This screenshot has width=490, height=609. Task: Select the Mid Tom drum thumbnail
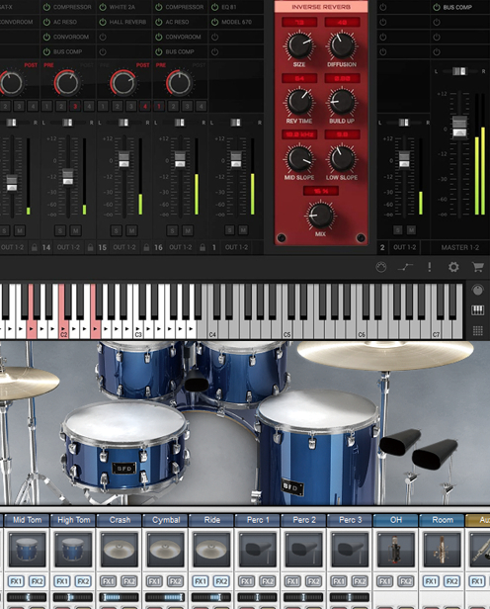(x=27, y=550)
